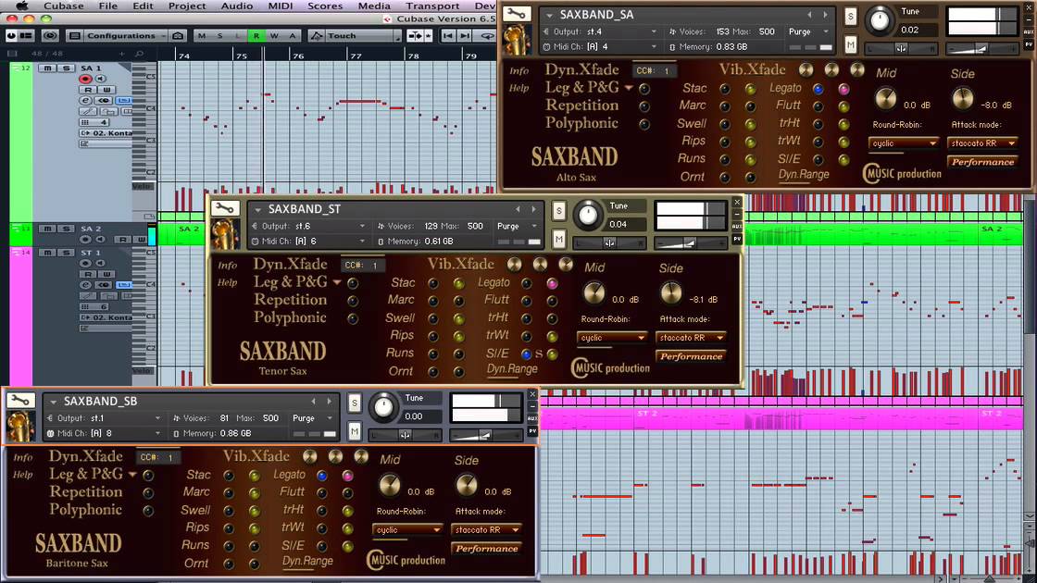1037x583 pixels.
Task: Open Attack mode staccato RR dropdown in SAXBAND_SB
Action: [x=487, y=529]
